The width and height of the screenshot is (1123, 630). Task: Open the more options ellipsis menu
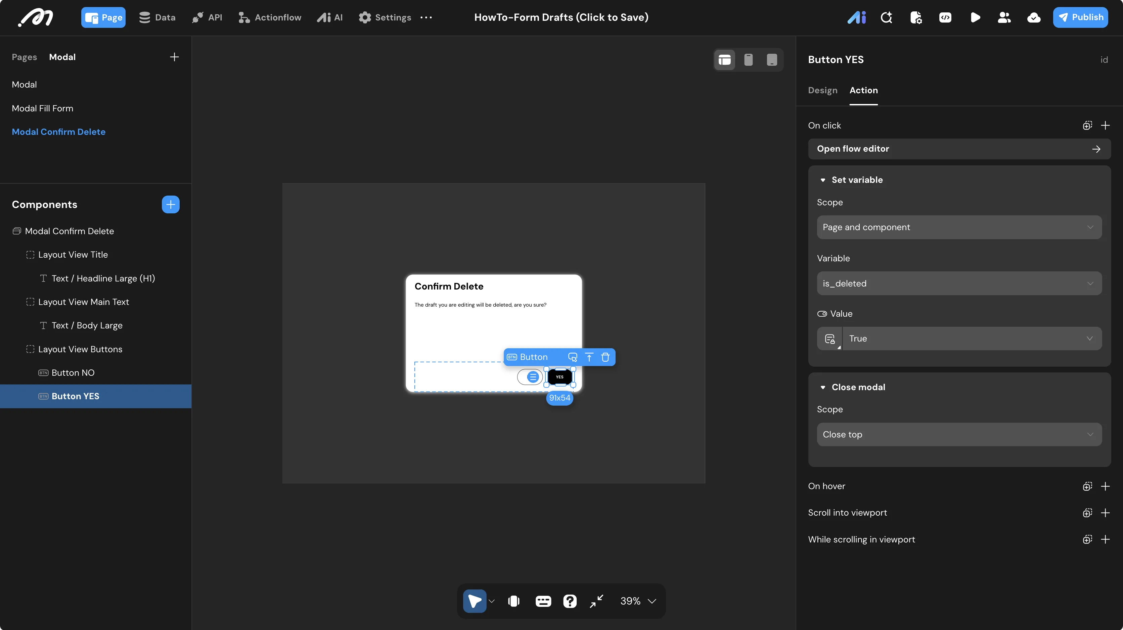point(426,17)
